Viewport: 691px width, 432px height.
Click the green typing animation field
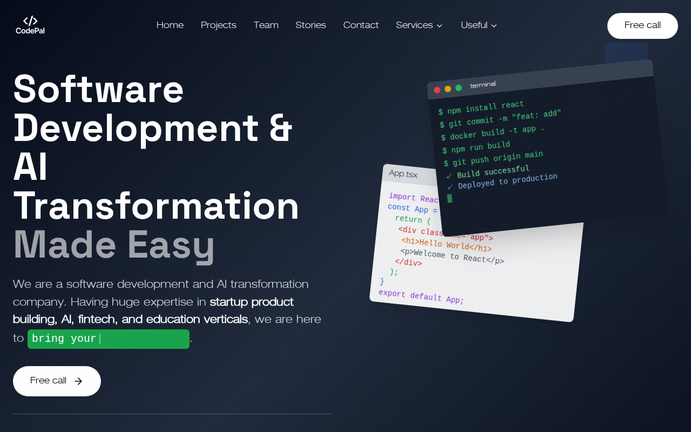tap(109, 339)
